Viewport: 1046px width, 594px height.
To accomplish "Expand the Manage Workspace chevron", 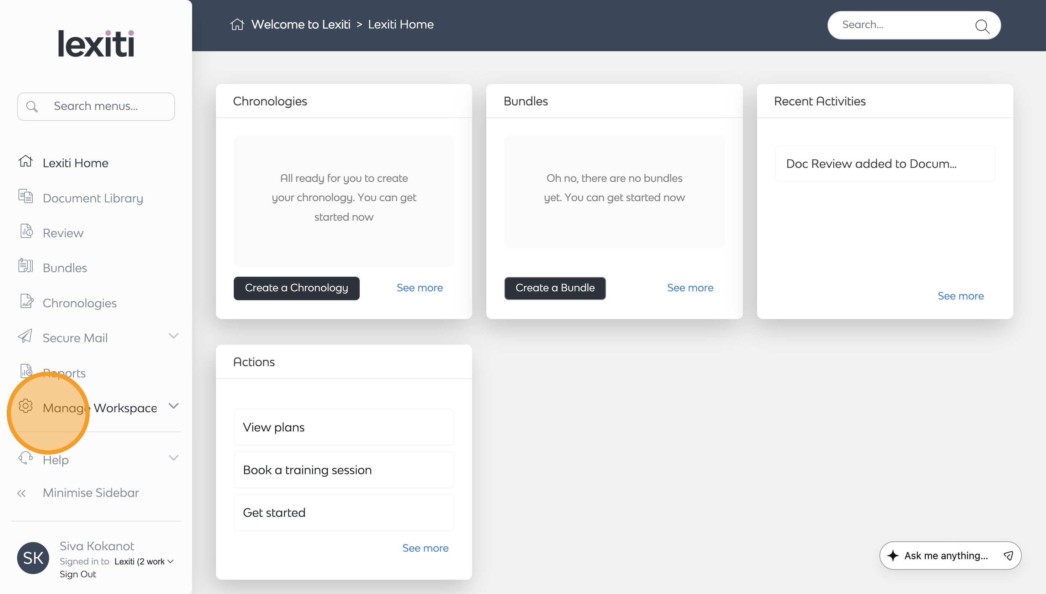I will coord(173,406).
